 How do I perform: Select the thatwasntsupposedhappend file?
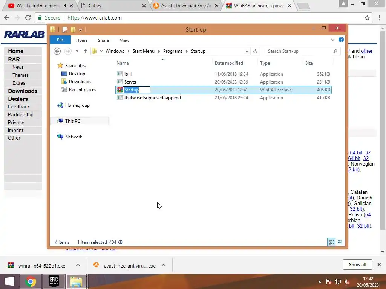coord(224,98)
